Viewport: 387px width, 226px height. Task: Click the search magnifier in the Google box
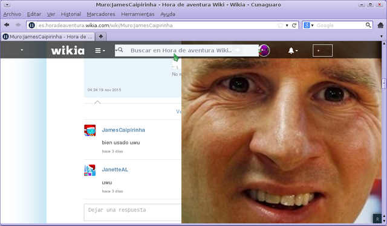pos(368,25)
